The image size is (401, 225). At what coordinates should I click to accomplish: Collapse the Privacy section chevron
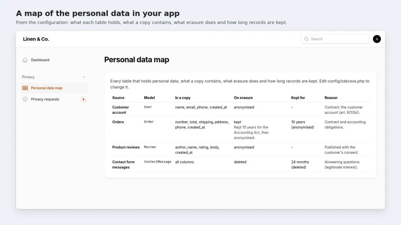tap(84, 77)
